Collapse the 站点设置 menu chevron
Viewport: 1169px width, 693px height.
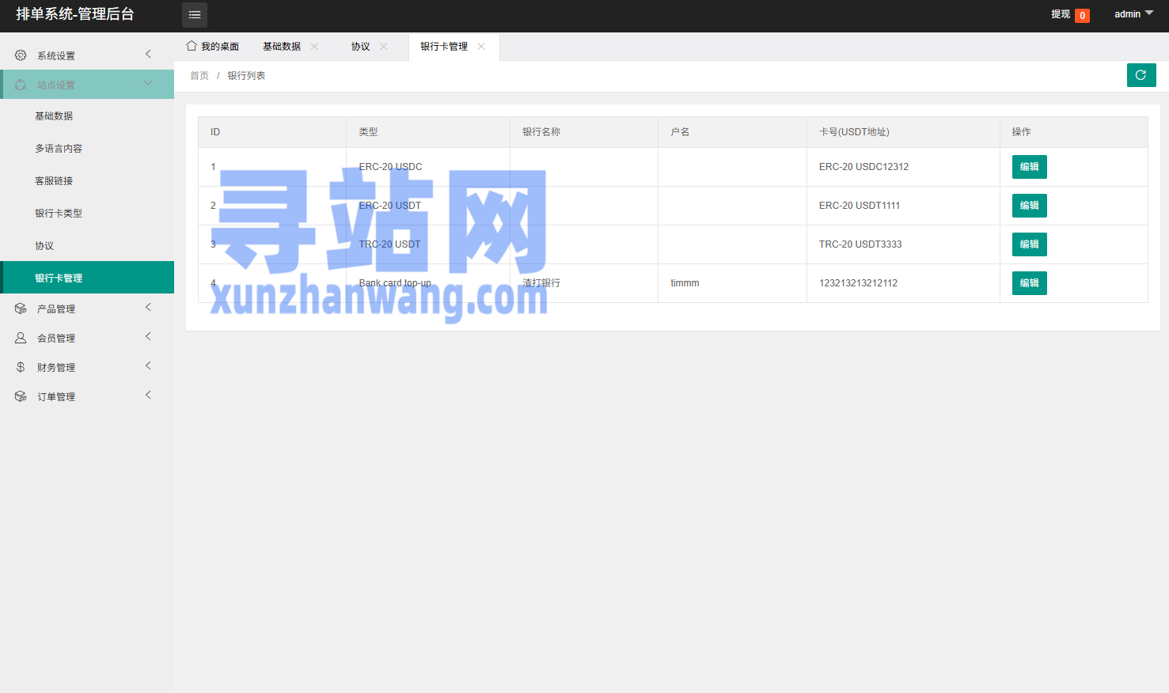148,84
